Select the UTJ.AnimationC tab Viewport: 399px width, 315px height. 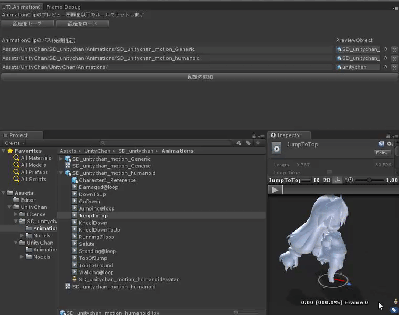coord(22,7)
